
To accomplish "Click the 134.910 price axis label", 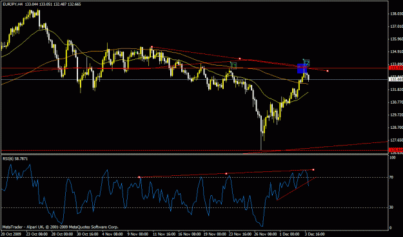I will (397, 52).
